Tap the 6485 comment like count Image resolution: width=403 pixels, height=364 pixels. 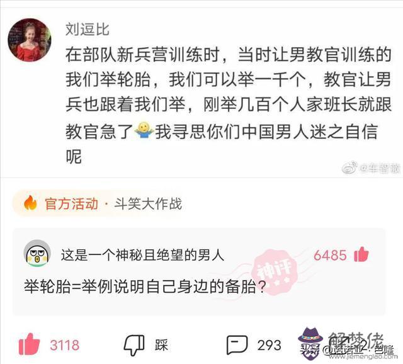(330, 255)
